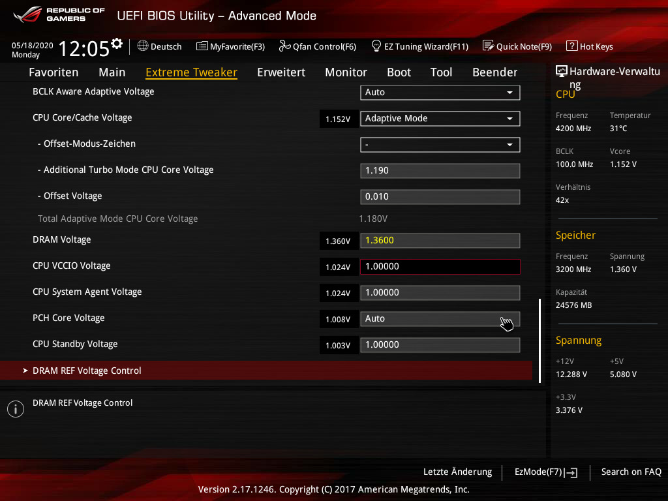This screenshot has width=668, height=501.
Task: Click the PCH Core Voltage label
Action: (68, 318)
